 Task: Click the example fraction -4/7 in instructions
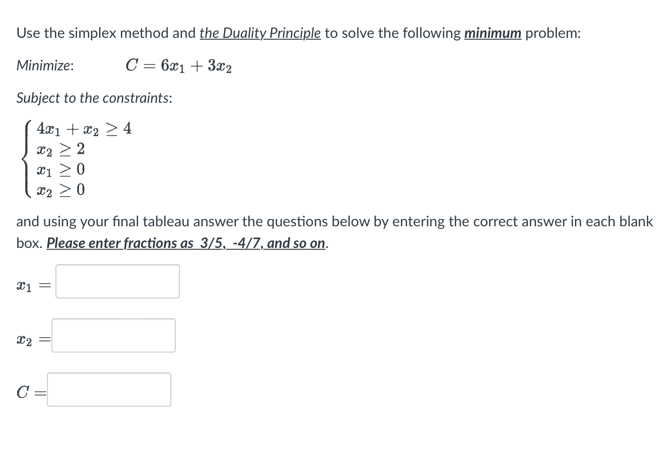(x=243, y=243)
